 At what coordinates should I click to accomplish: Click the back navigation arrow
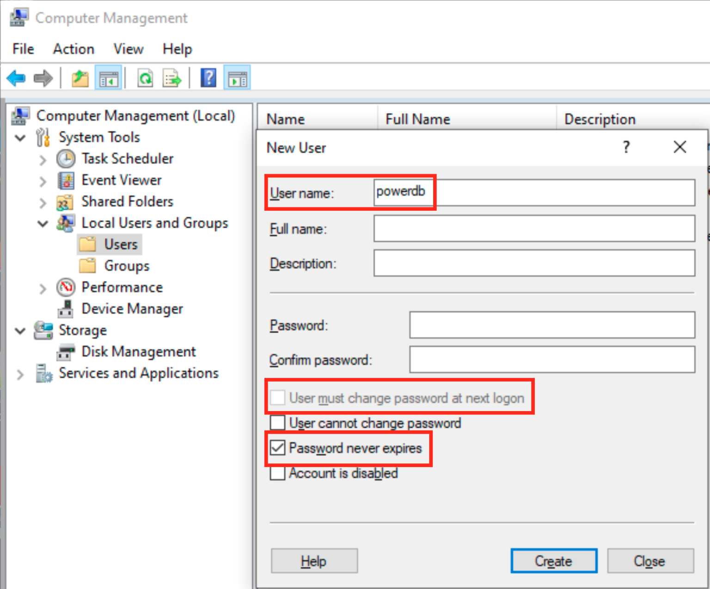(16, 78)
